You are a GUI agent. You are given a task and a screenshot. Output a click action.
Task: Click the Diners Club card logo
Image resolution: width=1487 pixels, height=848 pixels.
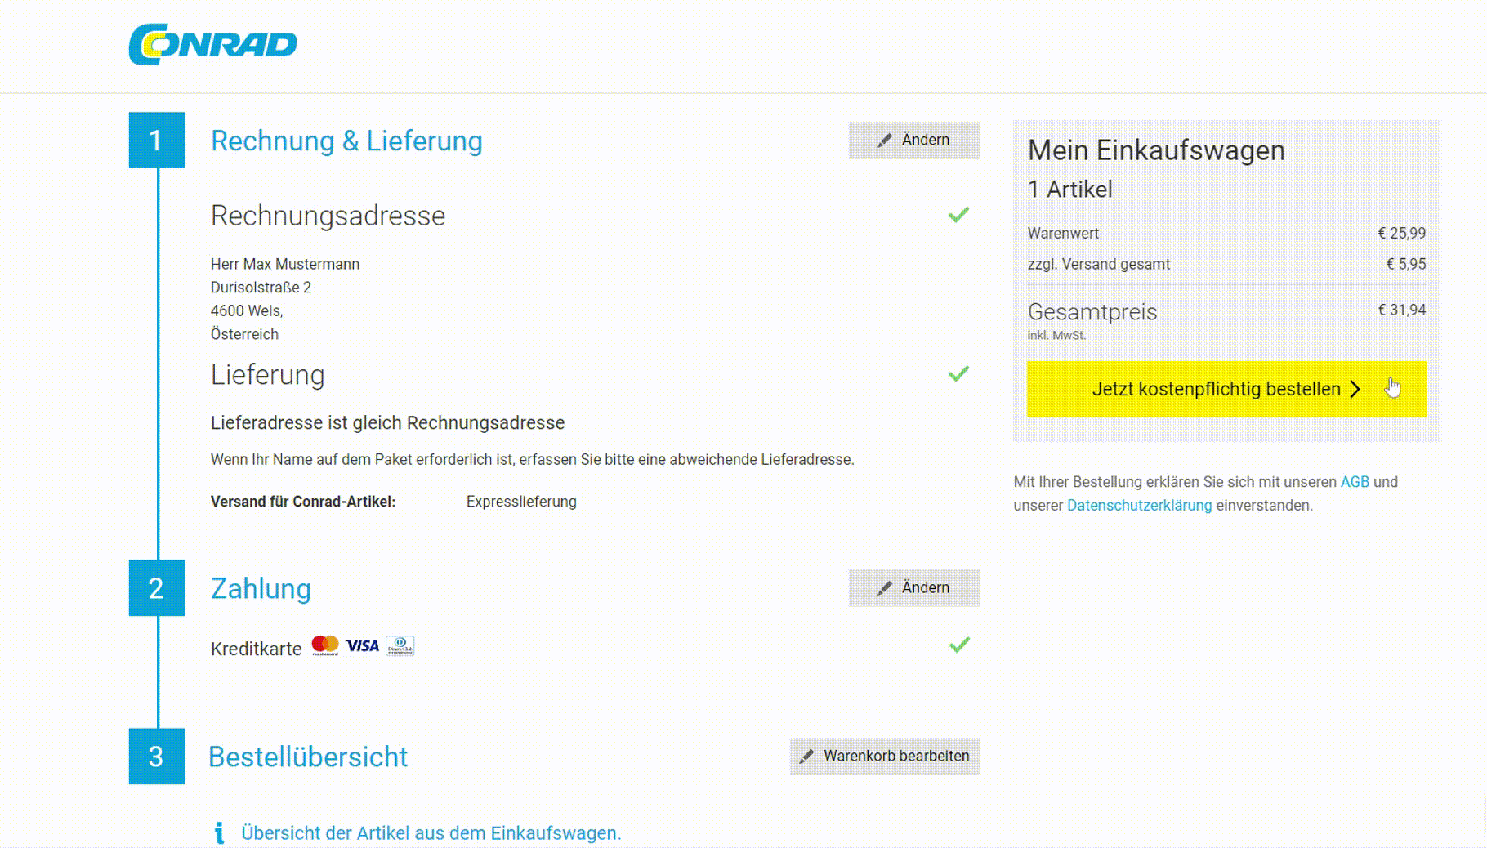(x=400, y=645)
